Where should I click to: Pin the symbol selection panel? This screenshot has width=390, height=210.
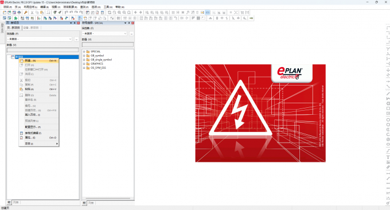coord(129,23)
